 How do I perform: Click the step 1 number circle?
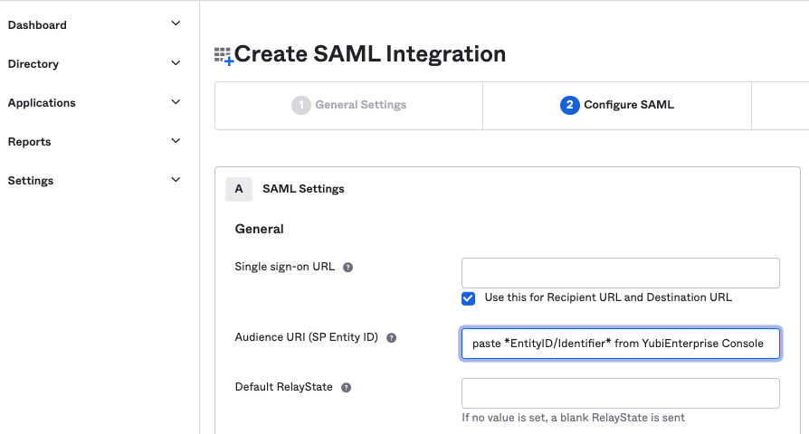300,105
